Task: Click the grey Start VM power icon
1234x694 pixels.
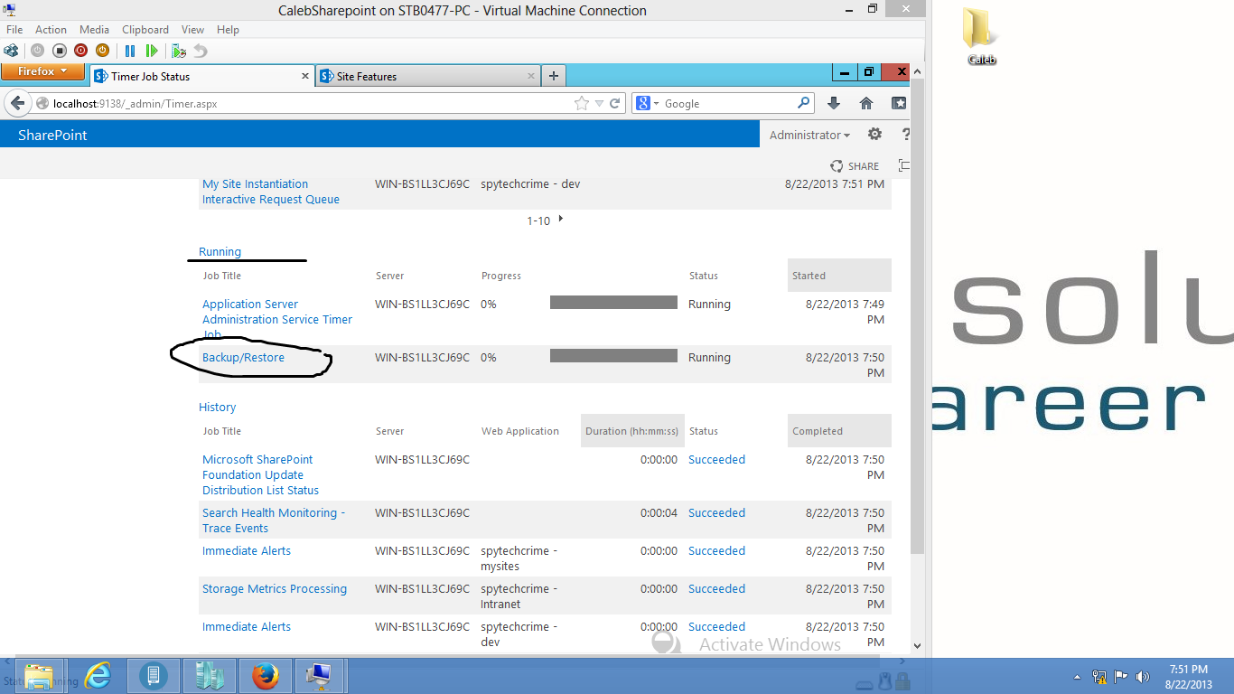Action: point(37,51)
